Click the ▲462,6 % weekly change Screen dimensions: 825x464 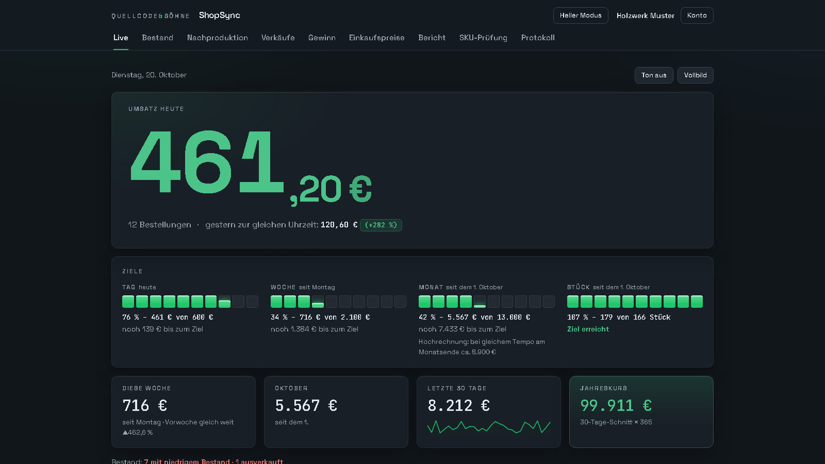(x=138, y=433)
